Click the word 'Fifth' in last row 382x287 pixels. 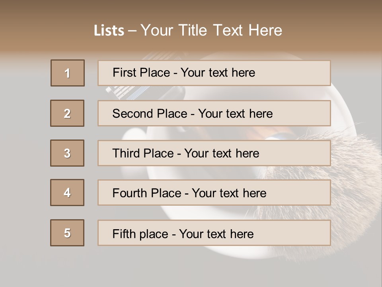(x=124, y=234)
